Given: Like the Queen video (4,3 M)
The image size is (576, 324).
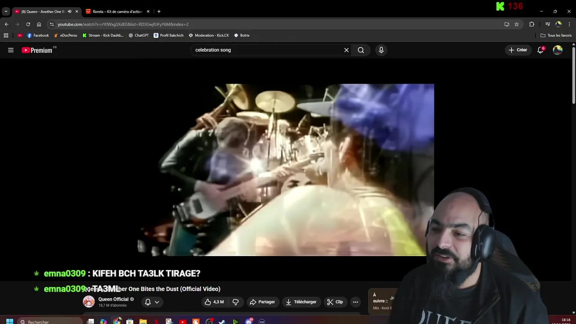Looking at the screenshot, I should [x=214, y=302].
